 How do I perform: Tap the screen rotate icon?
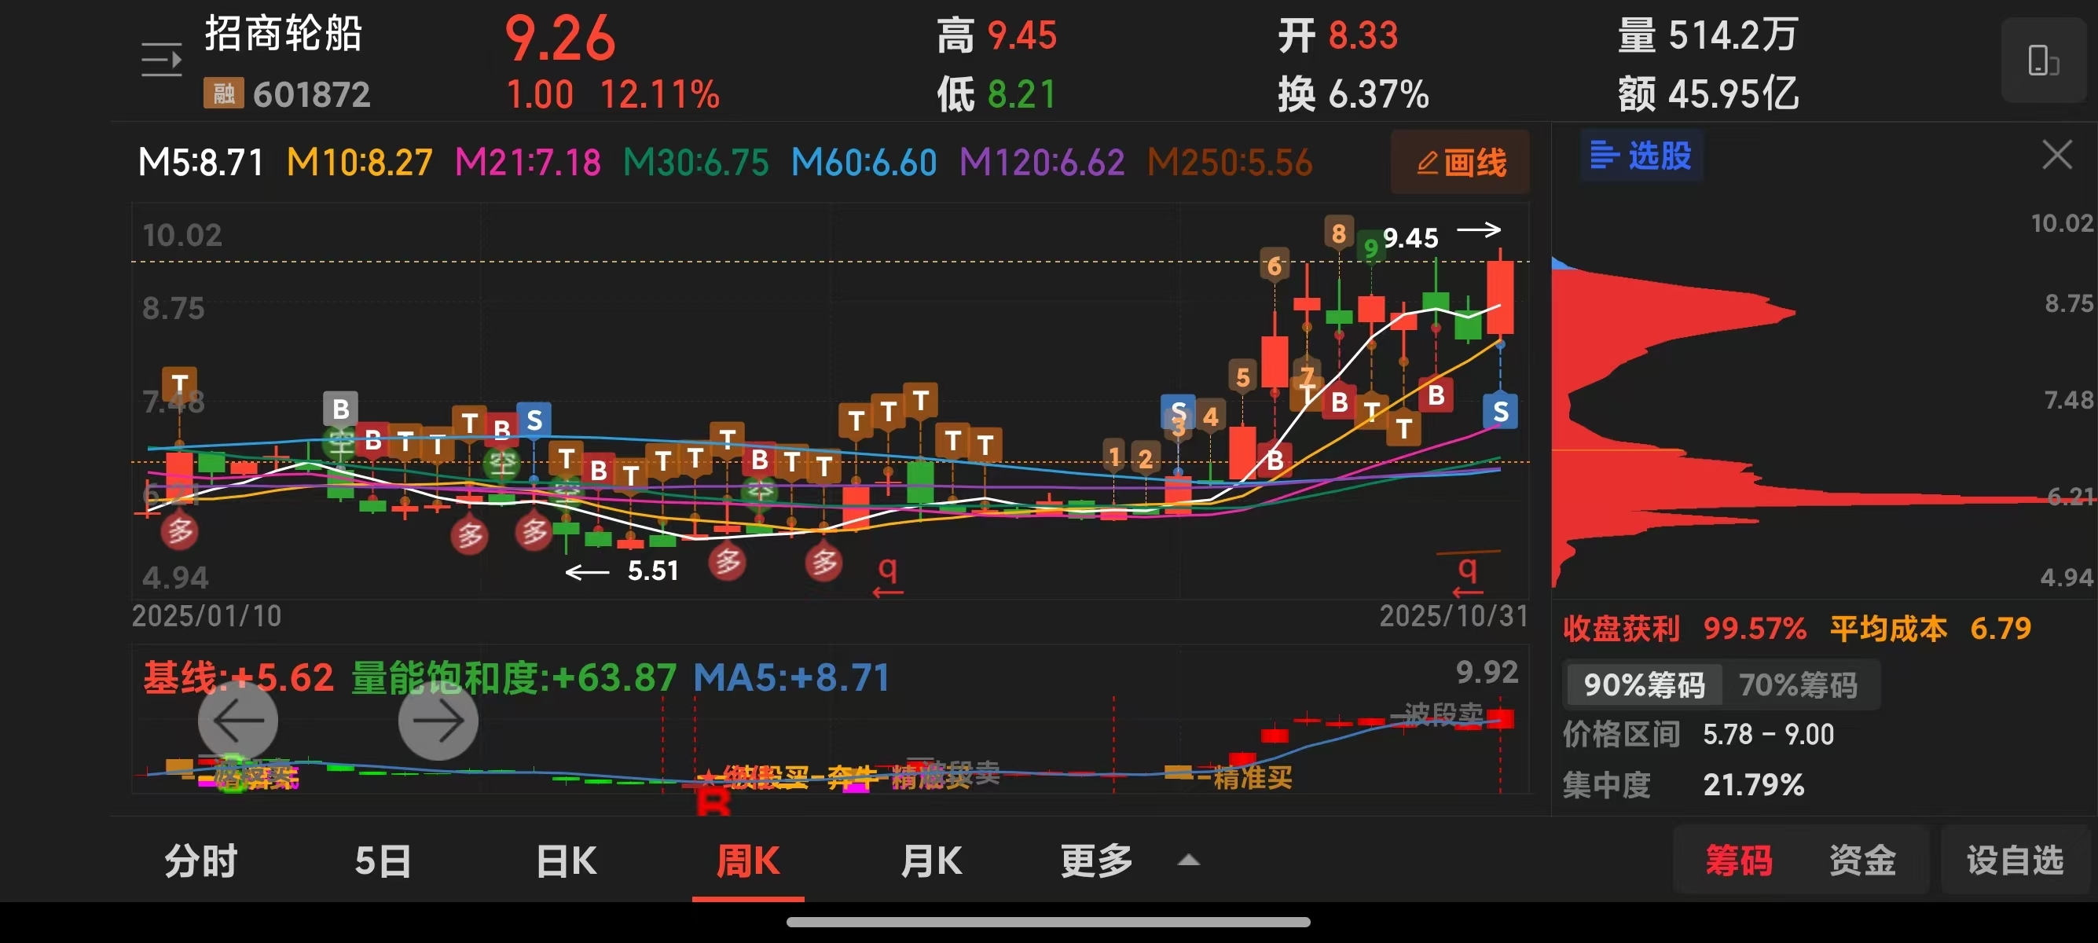click(x=2043, y=61)
